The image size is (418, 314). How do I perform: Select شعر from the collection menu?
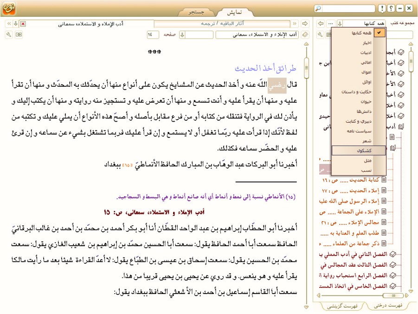coord(359,141)
